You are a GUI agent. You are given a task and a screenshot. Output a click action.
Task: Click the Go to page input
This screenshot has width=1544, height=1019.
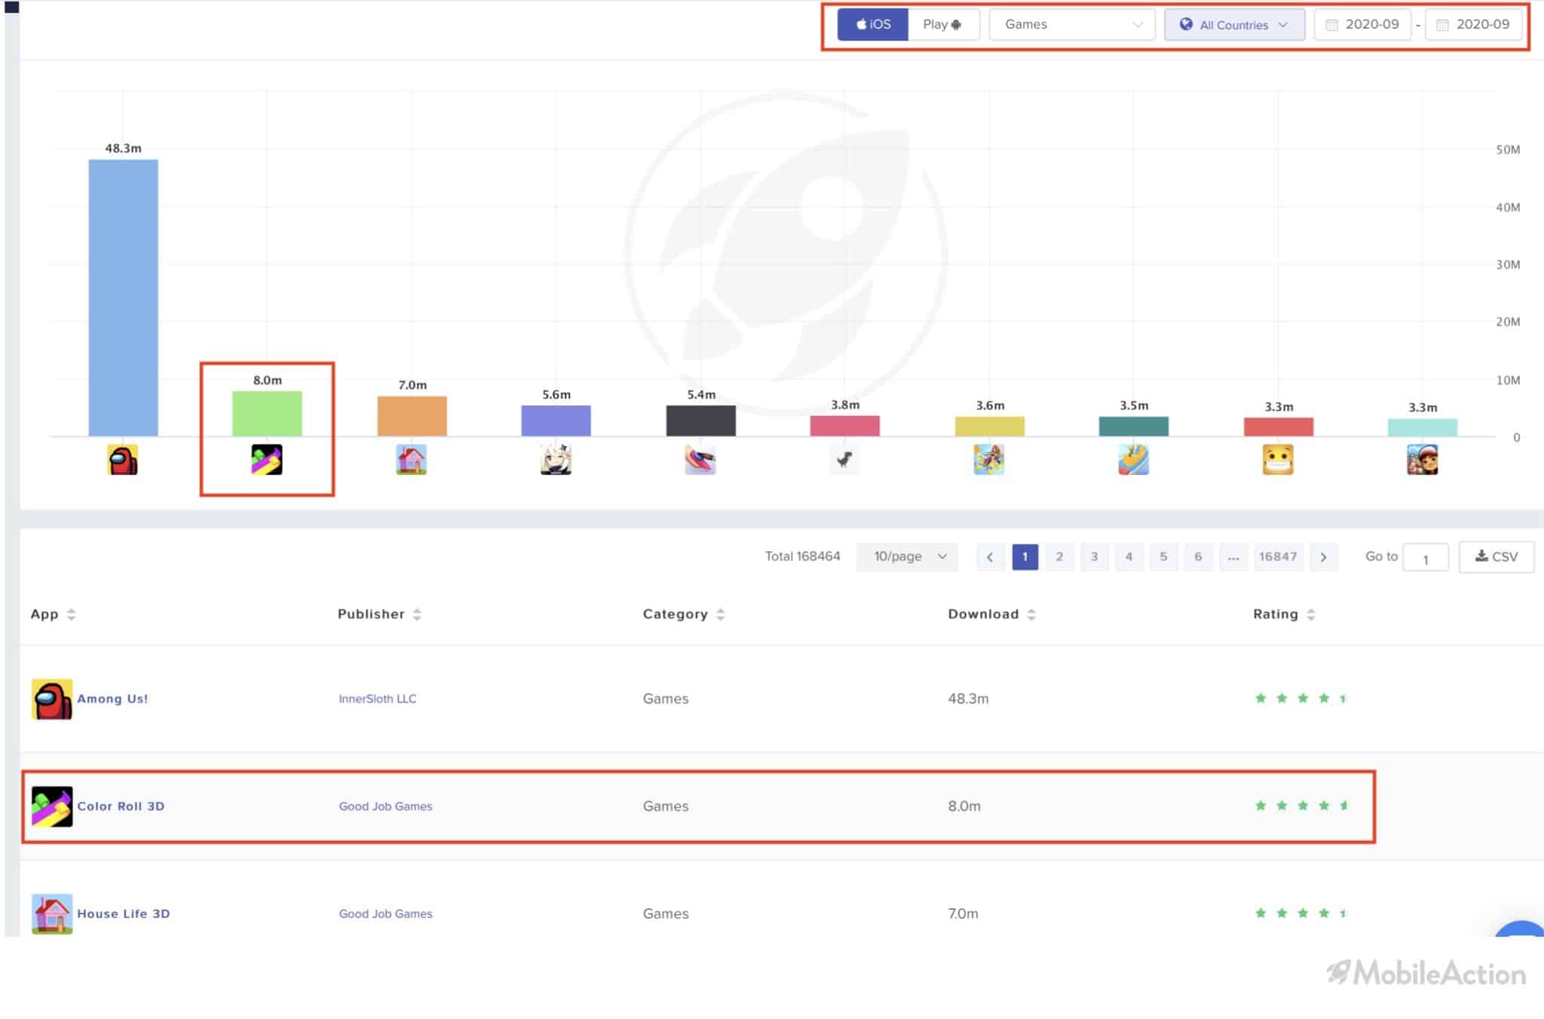[x=1425, y=558]
